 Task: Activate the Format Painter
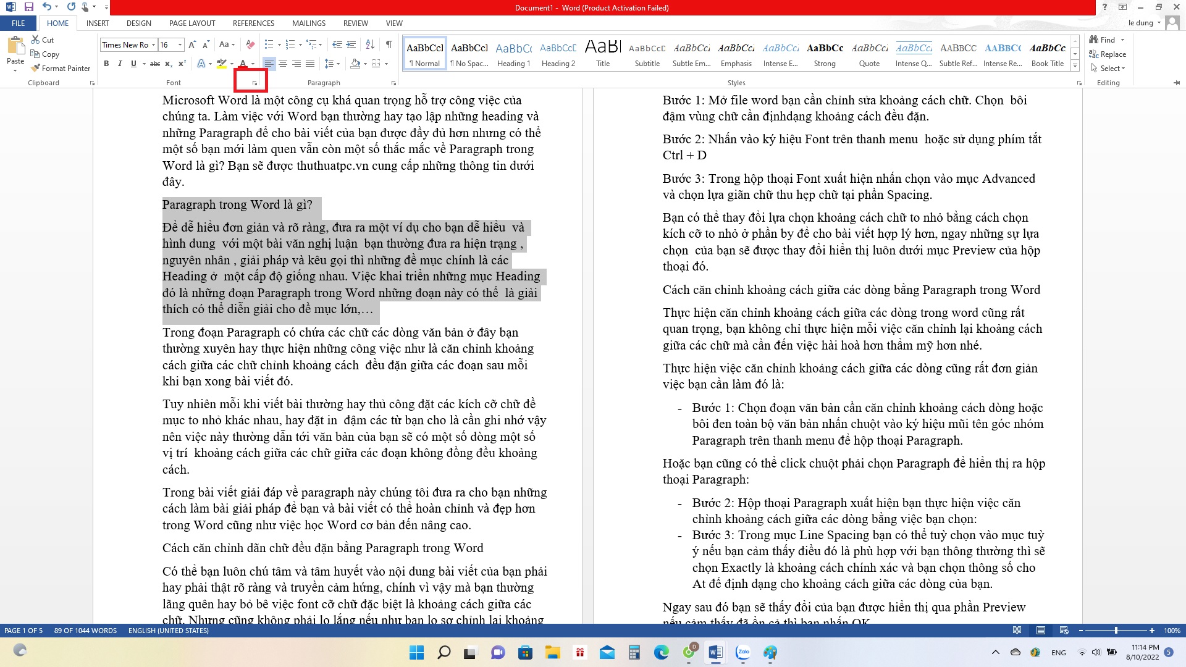(x=61, y=68)
